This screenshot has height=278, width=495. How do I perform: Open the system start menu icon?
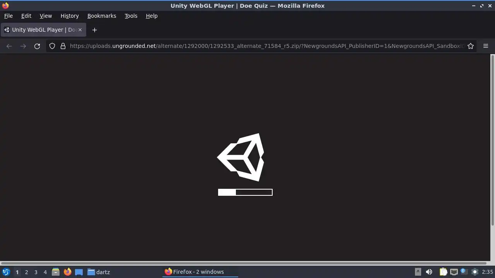click(6, 272)
